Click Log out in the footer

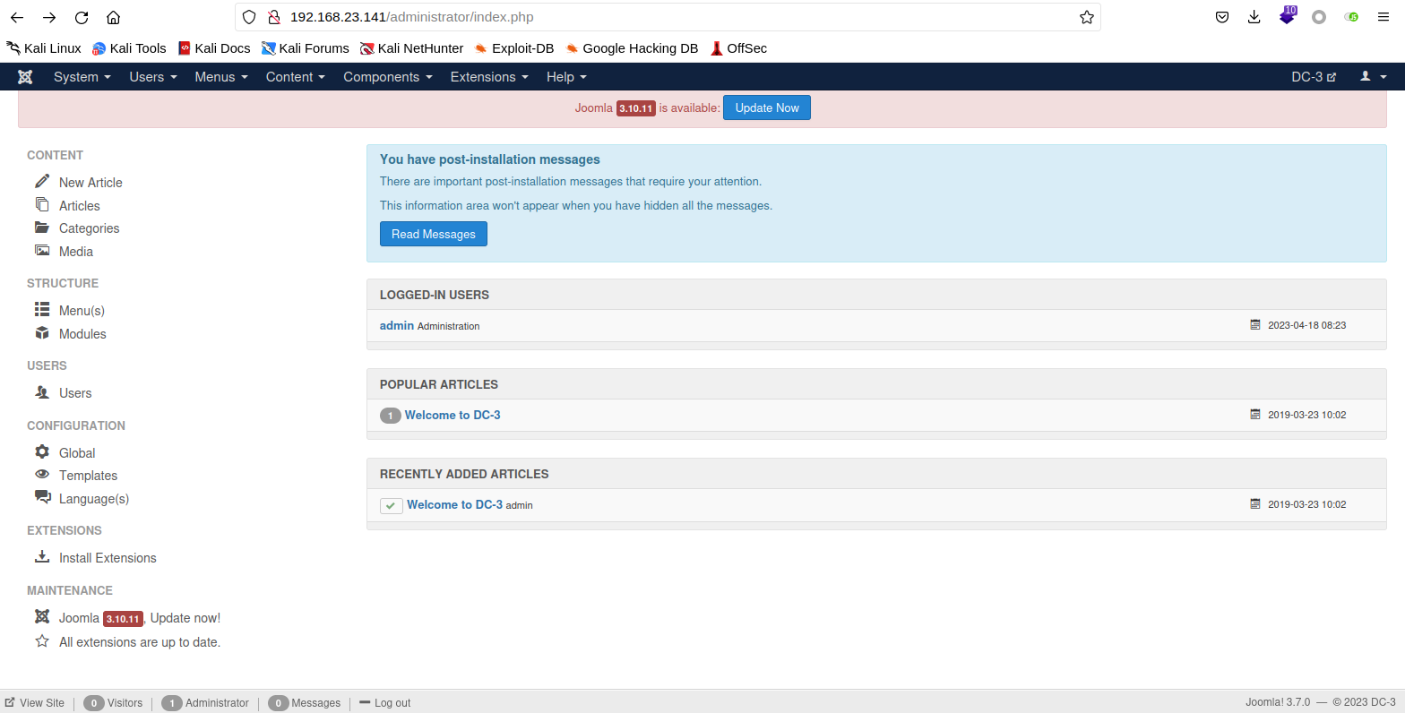(x=385, y=702)
